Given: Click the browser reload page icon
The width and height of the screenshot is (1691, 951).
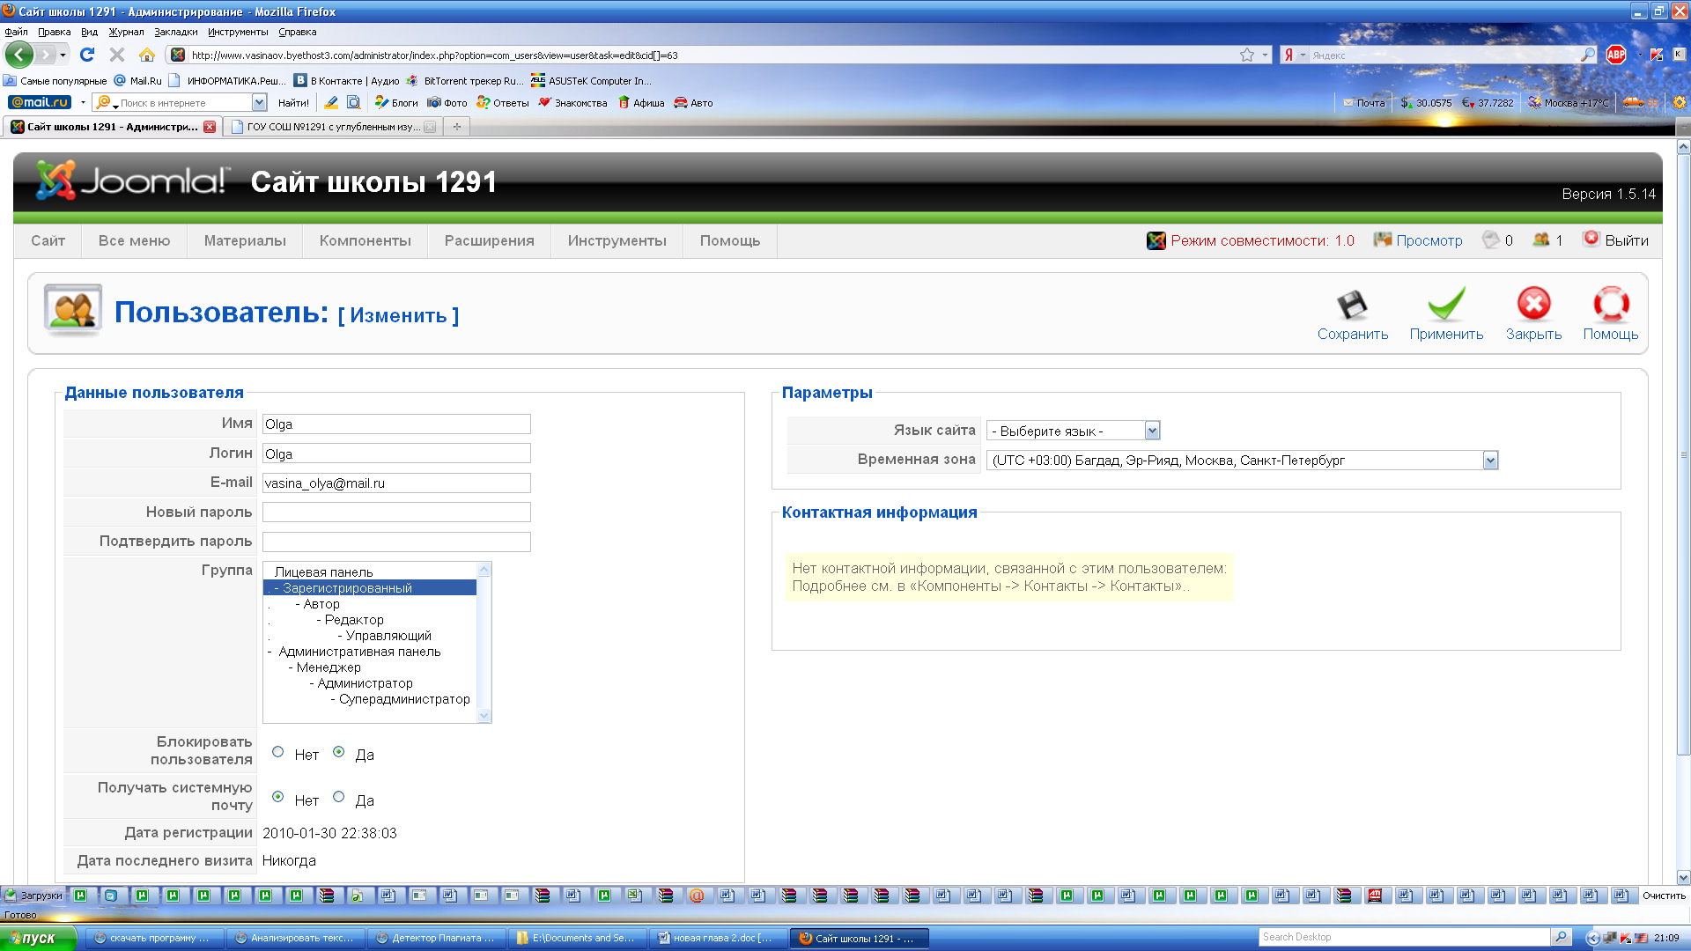Looking at the screenshot, I should 87,55.
